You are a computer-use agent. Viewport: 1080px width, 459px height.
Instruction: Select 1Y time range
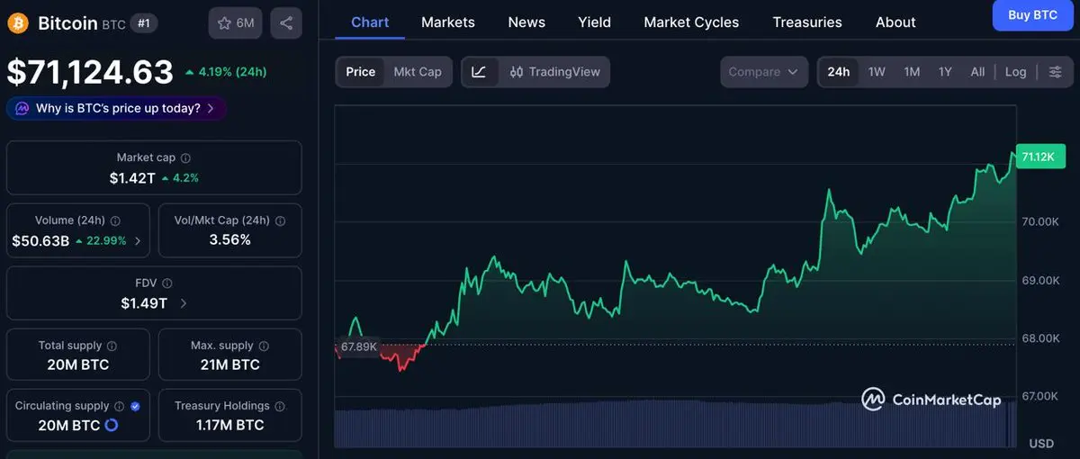tap(945, 72)
